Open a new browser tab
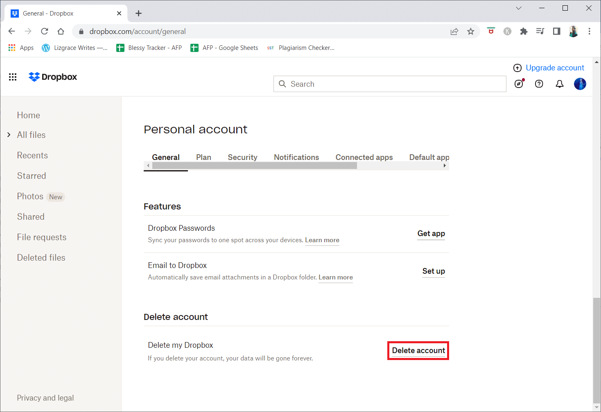This screenshot has height=412, width=601. click(139, 14)
